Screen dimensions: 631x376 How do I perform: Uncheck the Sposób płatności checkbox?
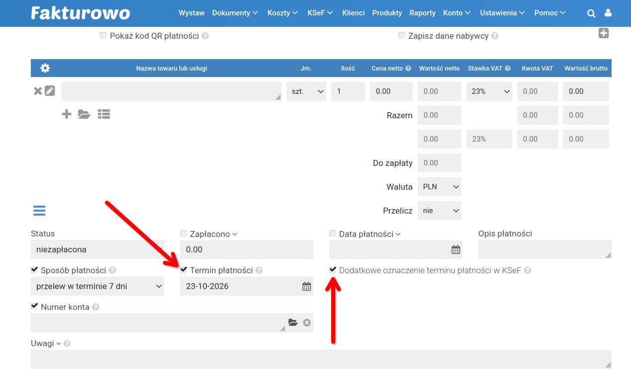tap(34, 270)
